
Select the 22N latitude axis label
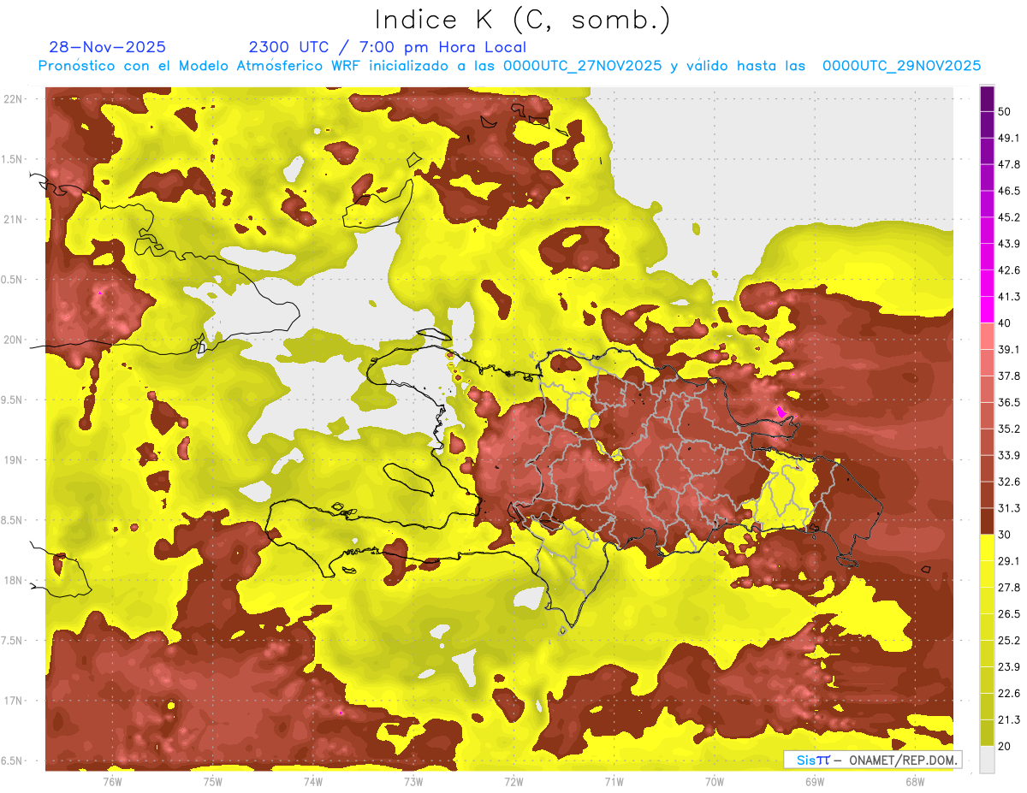point(13,99)
